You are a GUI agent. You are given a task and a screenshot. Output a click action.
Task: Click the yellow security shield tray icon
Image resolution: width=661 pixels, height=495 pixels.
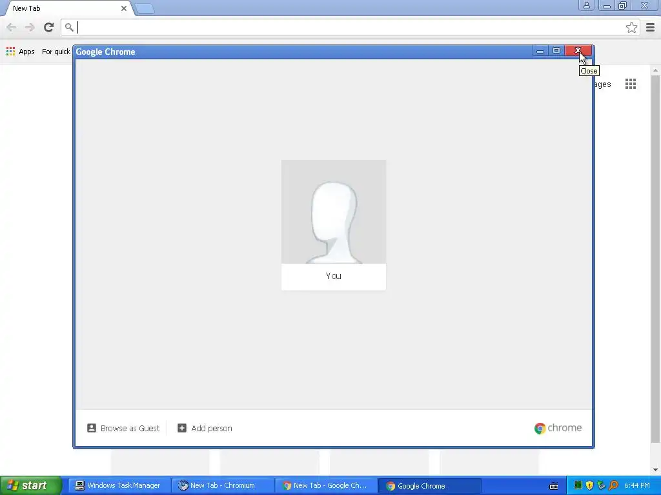[590, 485]
